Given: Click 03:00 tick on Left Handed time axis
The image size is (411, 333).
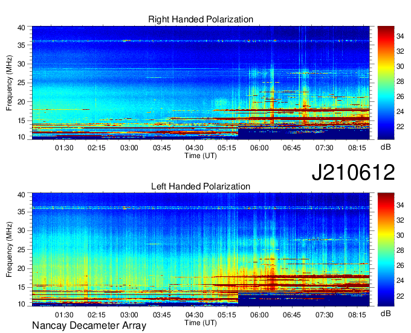Looking at the screenshot, I should (x=129, y=315).
